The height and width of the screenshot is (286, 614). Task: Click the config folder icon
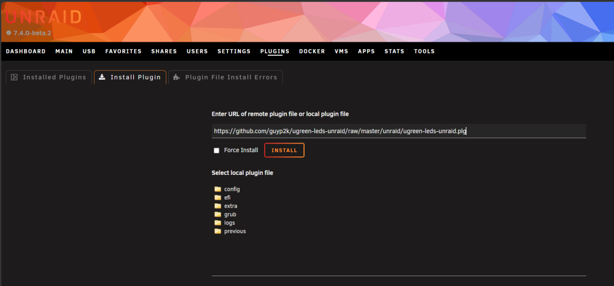[218, 189]
